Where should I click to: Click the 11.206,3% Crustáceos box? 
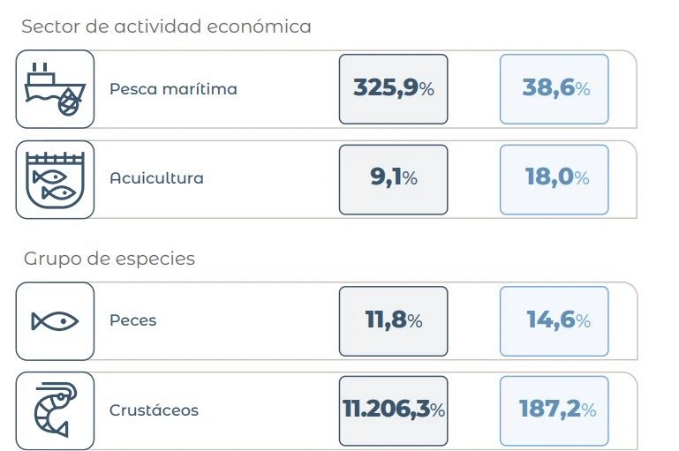[393, 410]
